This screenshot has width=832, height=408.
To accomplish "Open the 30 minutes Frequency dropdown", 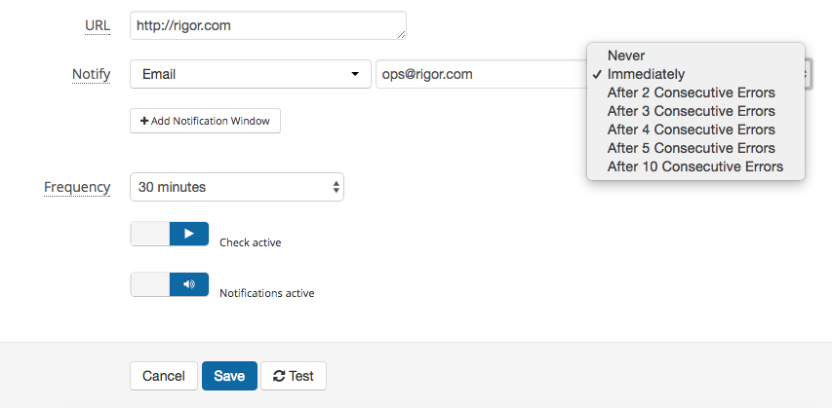I will click(237, 187).
